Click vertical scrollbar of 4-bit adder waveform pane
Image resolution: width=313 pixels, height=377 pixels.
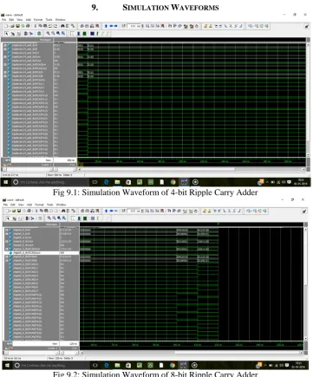(308, 100)
